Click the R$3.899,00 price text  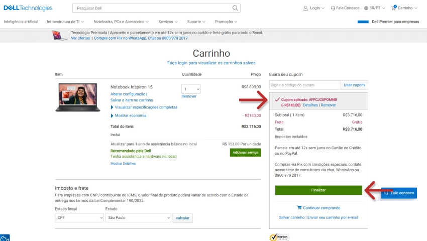[251, 87]
